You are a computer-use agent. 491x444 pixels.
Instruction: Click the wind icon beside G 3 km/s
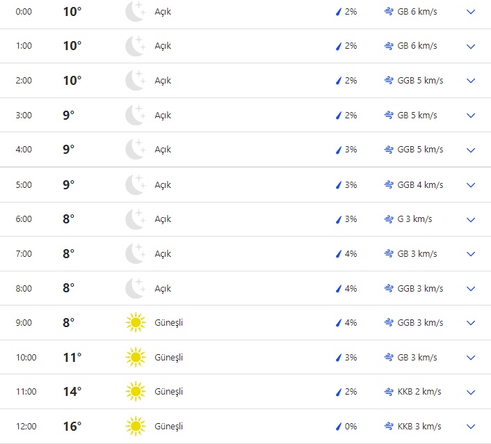tap(389, 219)
